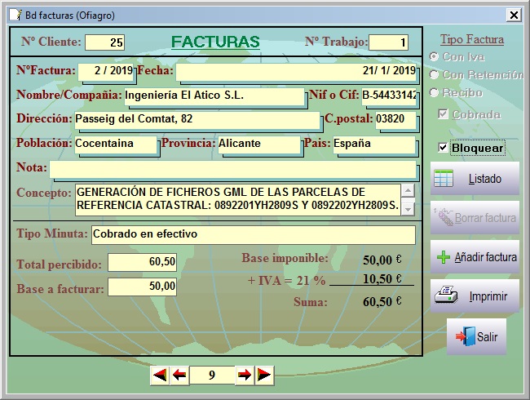Go to the first invoice record arrow
This screenshot has width=530, height=400.
pyautogui.click(x=160, y=375)
